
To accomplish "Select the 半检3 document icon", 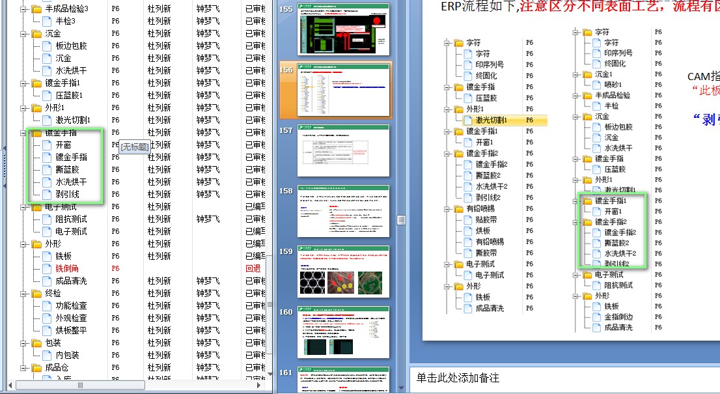I will pyautogui.click(x=47, y=21).
